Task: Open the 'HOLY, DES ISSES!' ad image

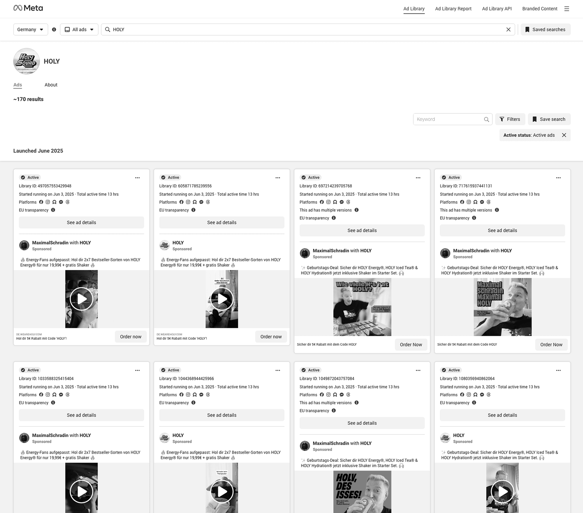Action: pos(362,492)
